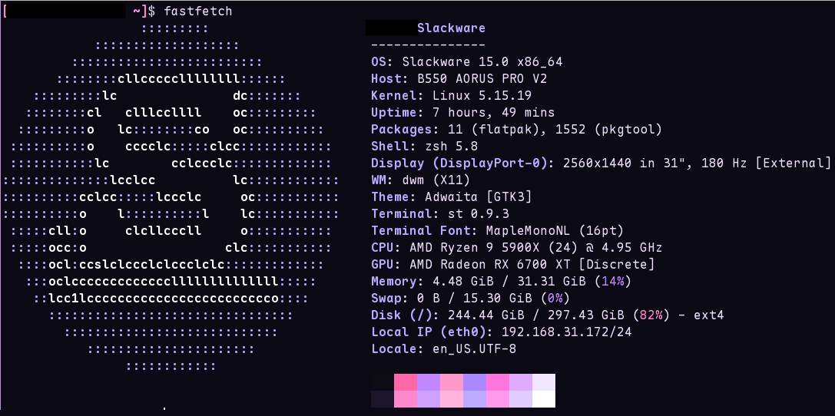Click the first hot pink swatch in top row
Viewport: 835px width, 416px height.
pos(405,382)
